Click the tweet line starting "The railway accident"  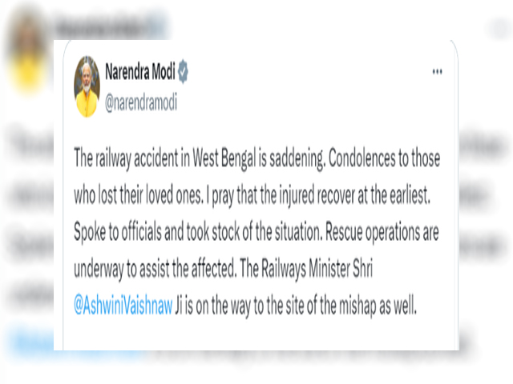click(256, 158)
